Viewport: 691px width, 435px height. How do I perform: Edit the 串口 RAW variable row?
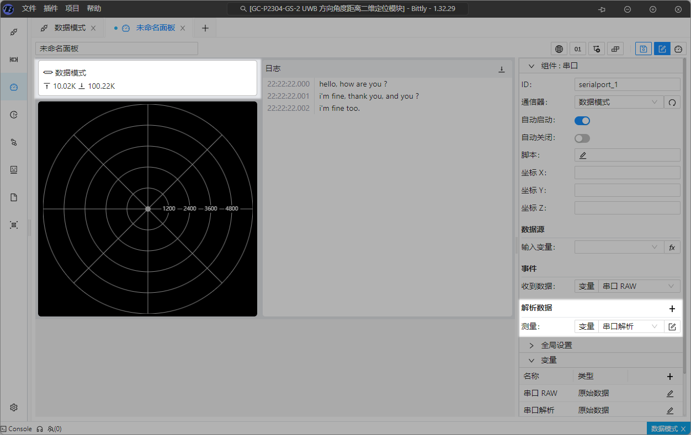coord(670,394)
